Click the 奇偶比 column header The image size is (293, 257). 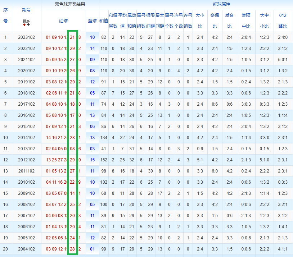(215, 21)
